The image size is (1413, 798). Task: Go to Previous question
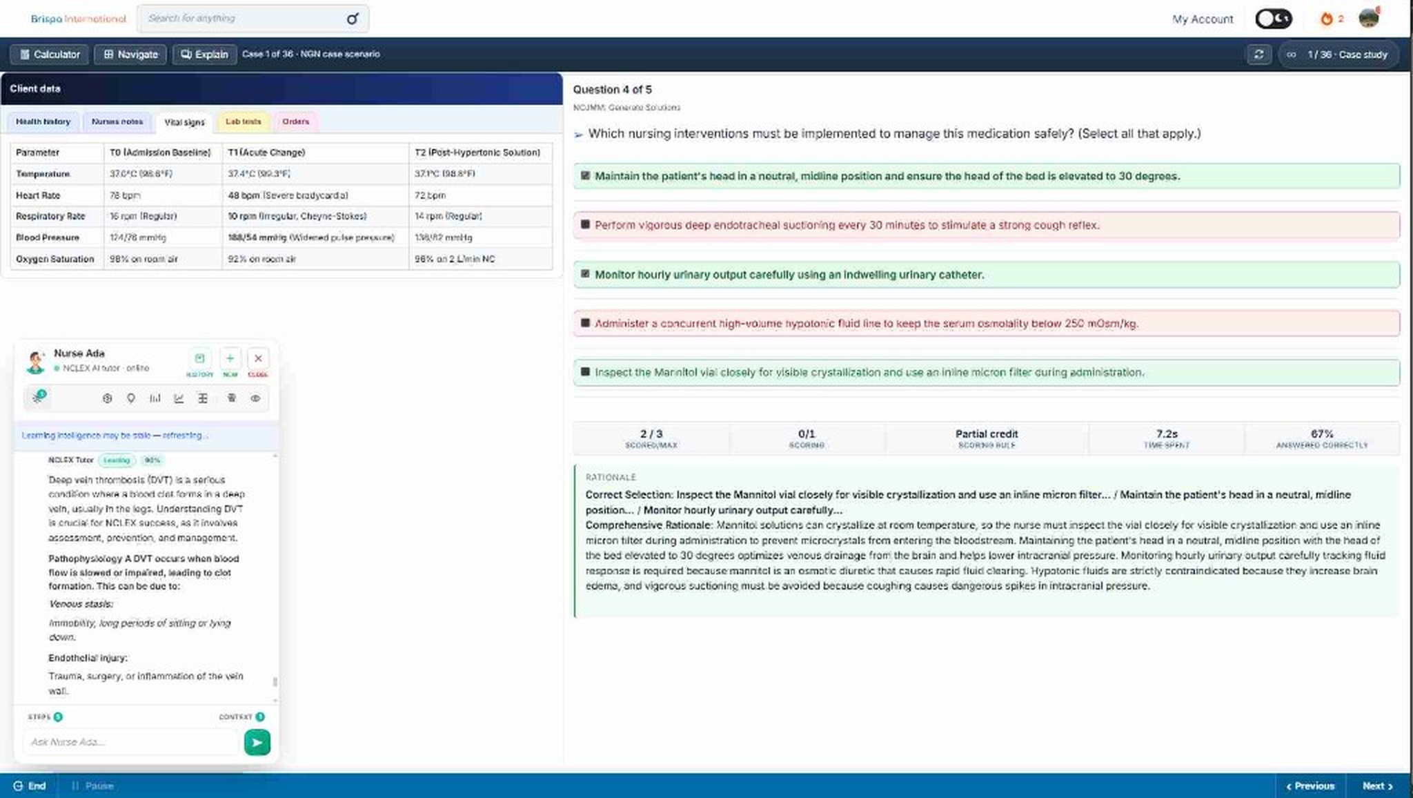click(x=1310, y=786)
